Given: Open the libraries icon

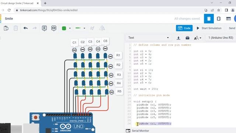Looking at the screenshot, I should (x=187, y=38).
